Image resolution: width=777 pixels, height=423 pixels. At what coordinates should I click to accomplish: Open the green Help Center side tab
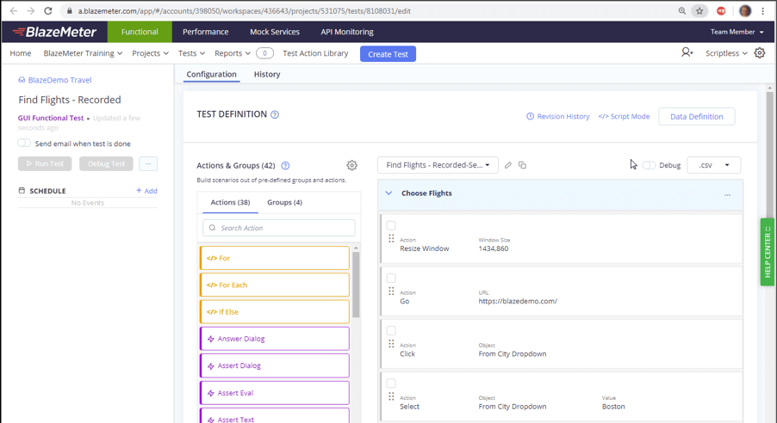tap(768, 252)
